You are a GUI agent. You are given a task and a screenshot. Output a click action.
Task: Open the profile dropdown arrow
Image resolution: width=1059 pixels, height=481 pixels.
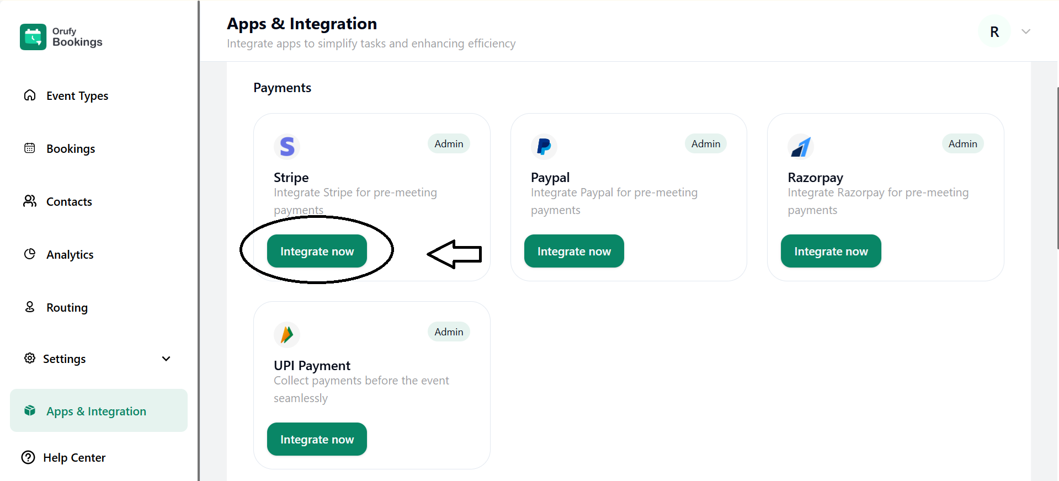[x=1025, y=31]
